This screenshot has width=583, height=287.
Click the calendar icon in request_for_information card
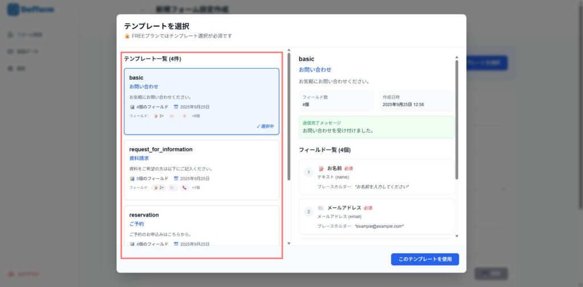pos(176,178)
